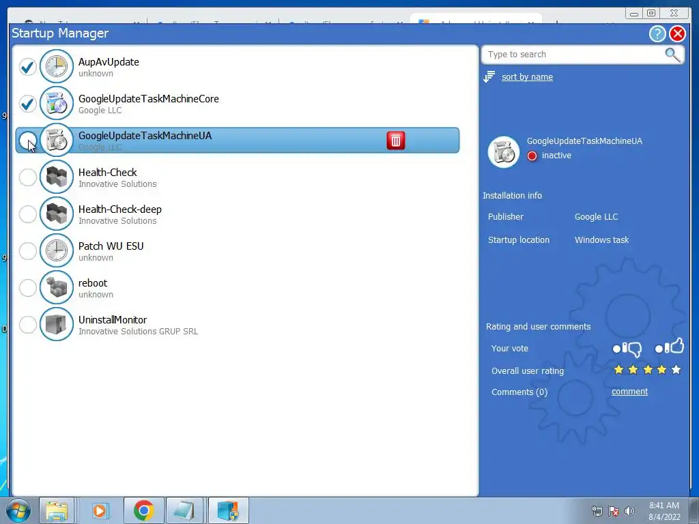Open Startup Manager help question mark
The height and width of the screenshot is (524, 699).
coord(657,34)
